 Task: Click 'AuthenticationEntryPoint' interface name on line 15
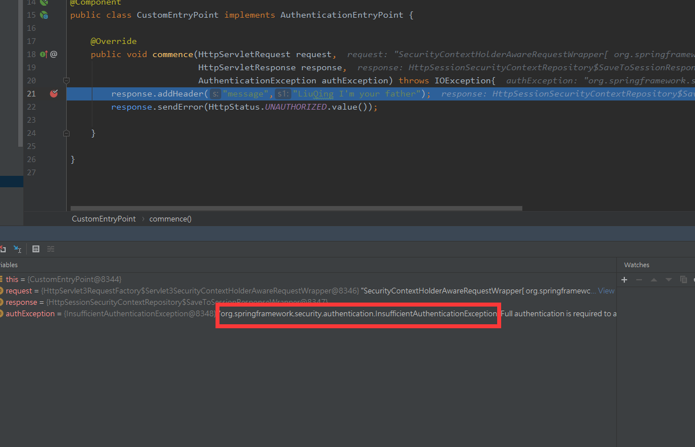342,15
